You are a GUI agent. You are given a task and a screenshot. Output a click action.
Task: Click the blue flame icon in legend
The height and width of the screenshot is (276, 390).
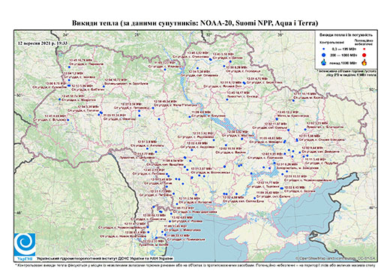click(324, 62)
